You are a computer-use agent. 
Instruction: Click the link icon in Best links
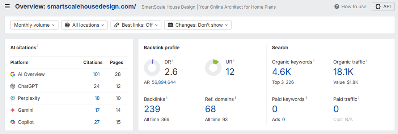click(x=117, y=25)
